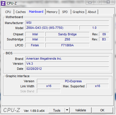
Task: Click the model revision value 1.0
Action: (x=94, y=28)
